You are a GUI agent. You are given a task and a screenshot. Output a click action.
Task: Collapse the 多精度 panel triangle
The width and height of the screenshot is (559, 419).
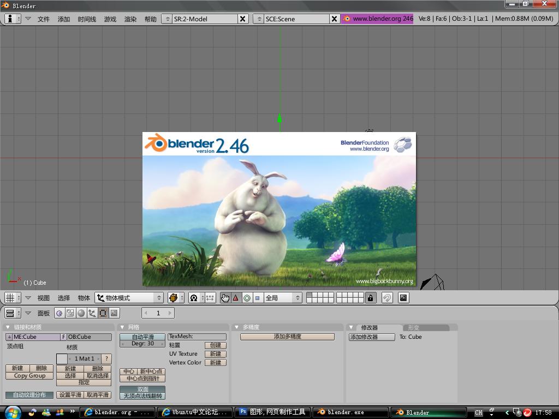[237, 327]
